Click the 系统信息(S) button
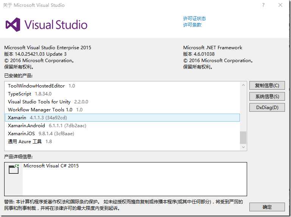The height and width of the screenshot is (217, 291). tap(267, 97)
